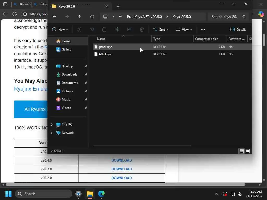Open the New item dropdown
This screenshot has width=267, height=200.
click(x=60, y=30)
